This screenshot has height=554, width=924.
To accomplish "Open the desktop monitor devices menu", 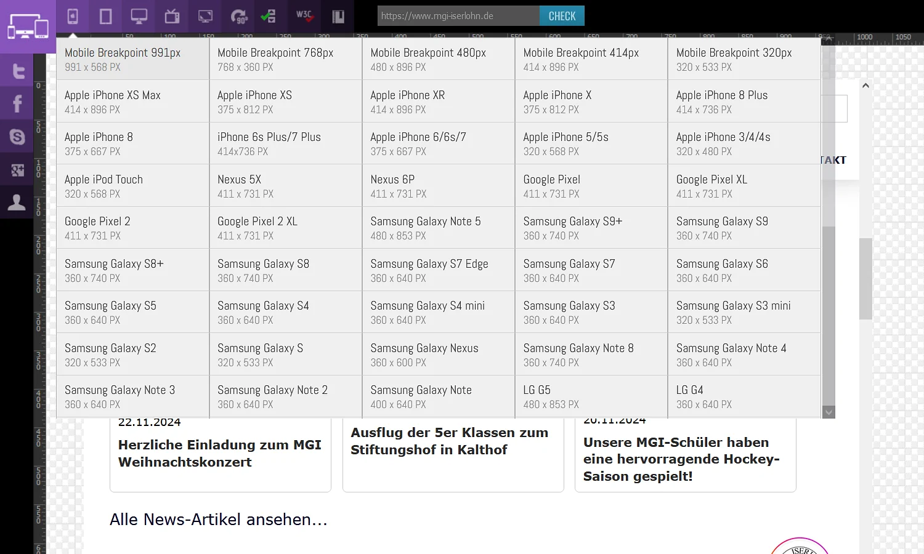I will 139,16.
